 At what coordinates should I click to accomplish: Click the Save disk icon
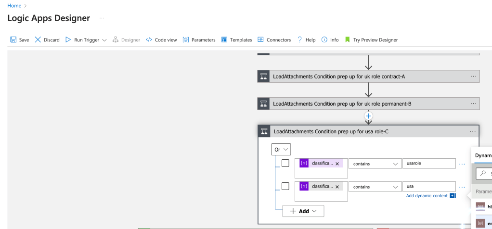pos(13,39)
